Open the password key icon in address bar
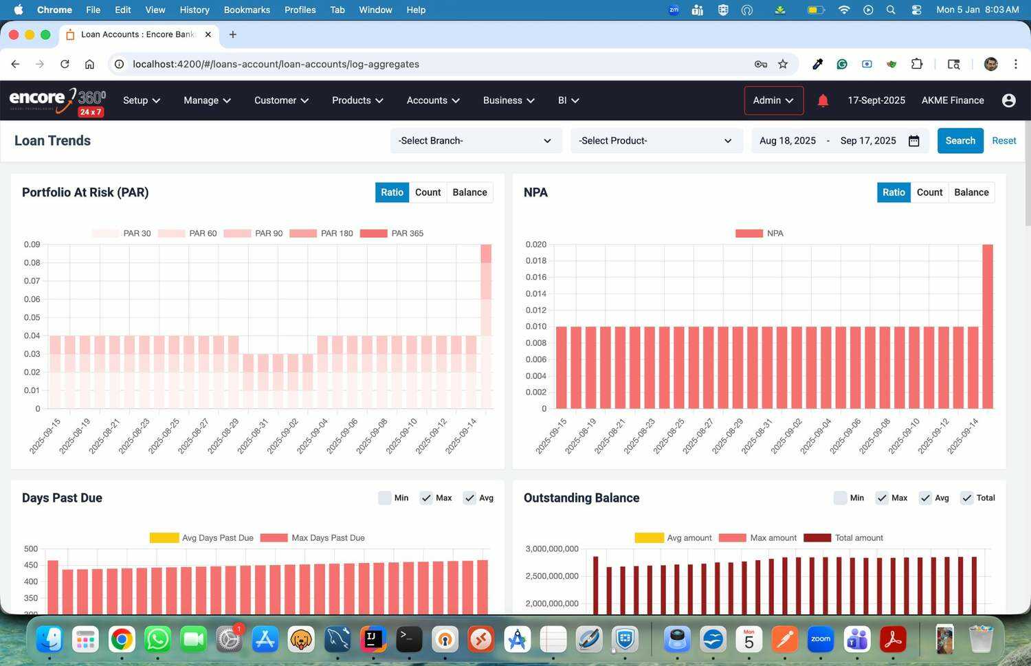1031x666 pixels. coord(760,64)
